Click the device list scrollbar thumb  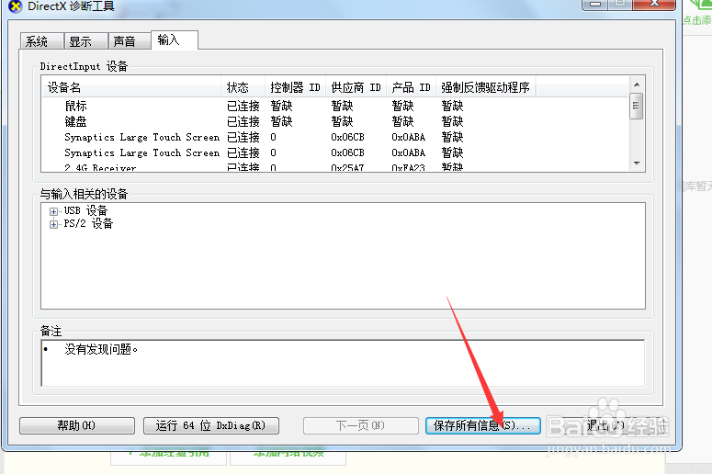pyautogui.click(x=637, y=106)
